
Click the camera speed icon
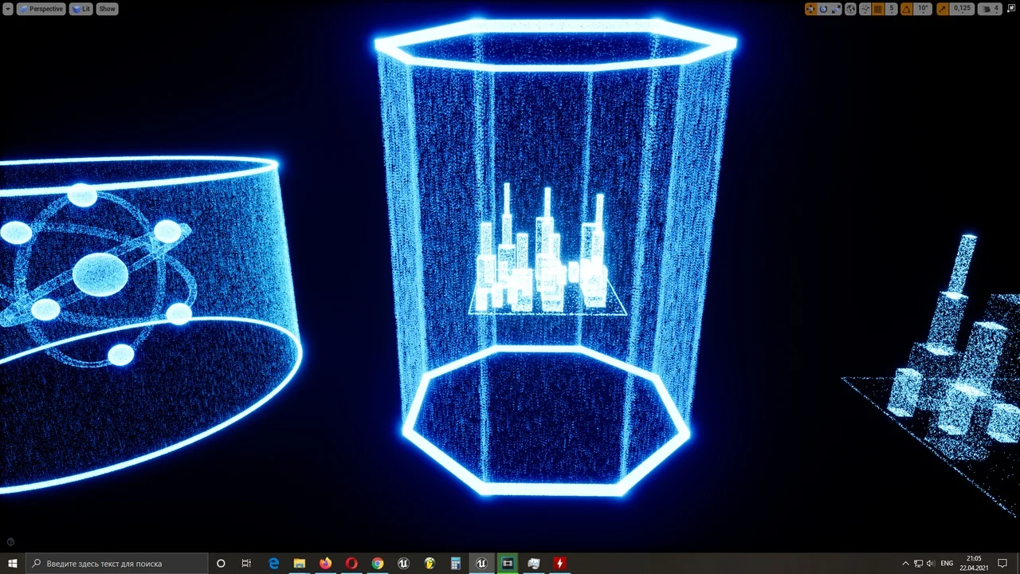point(988,9)
